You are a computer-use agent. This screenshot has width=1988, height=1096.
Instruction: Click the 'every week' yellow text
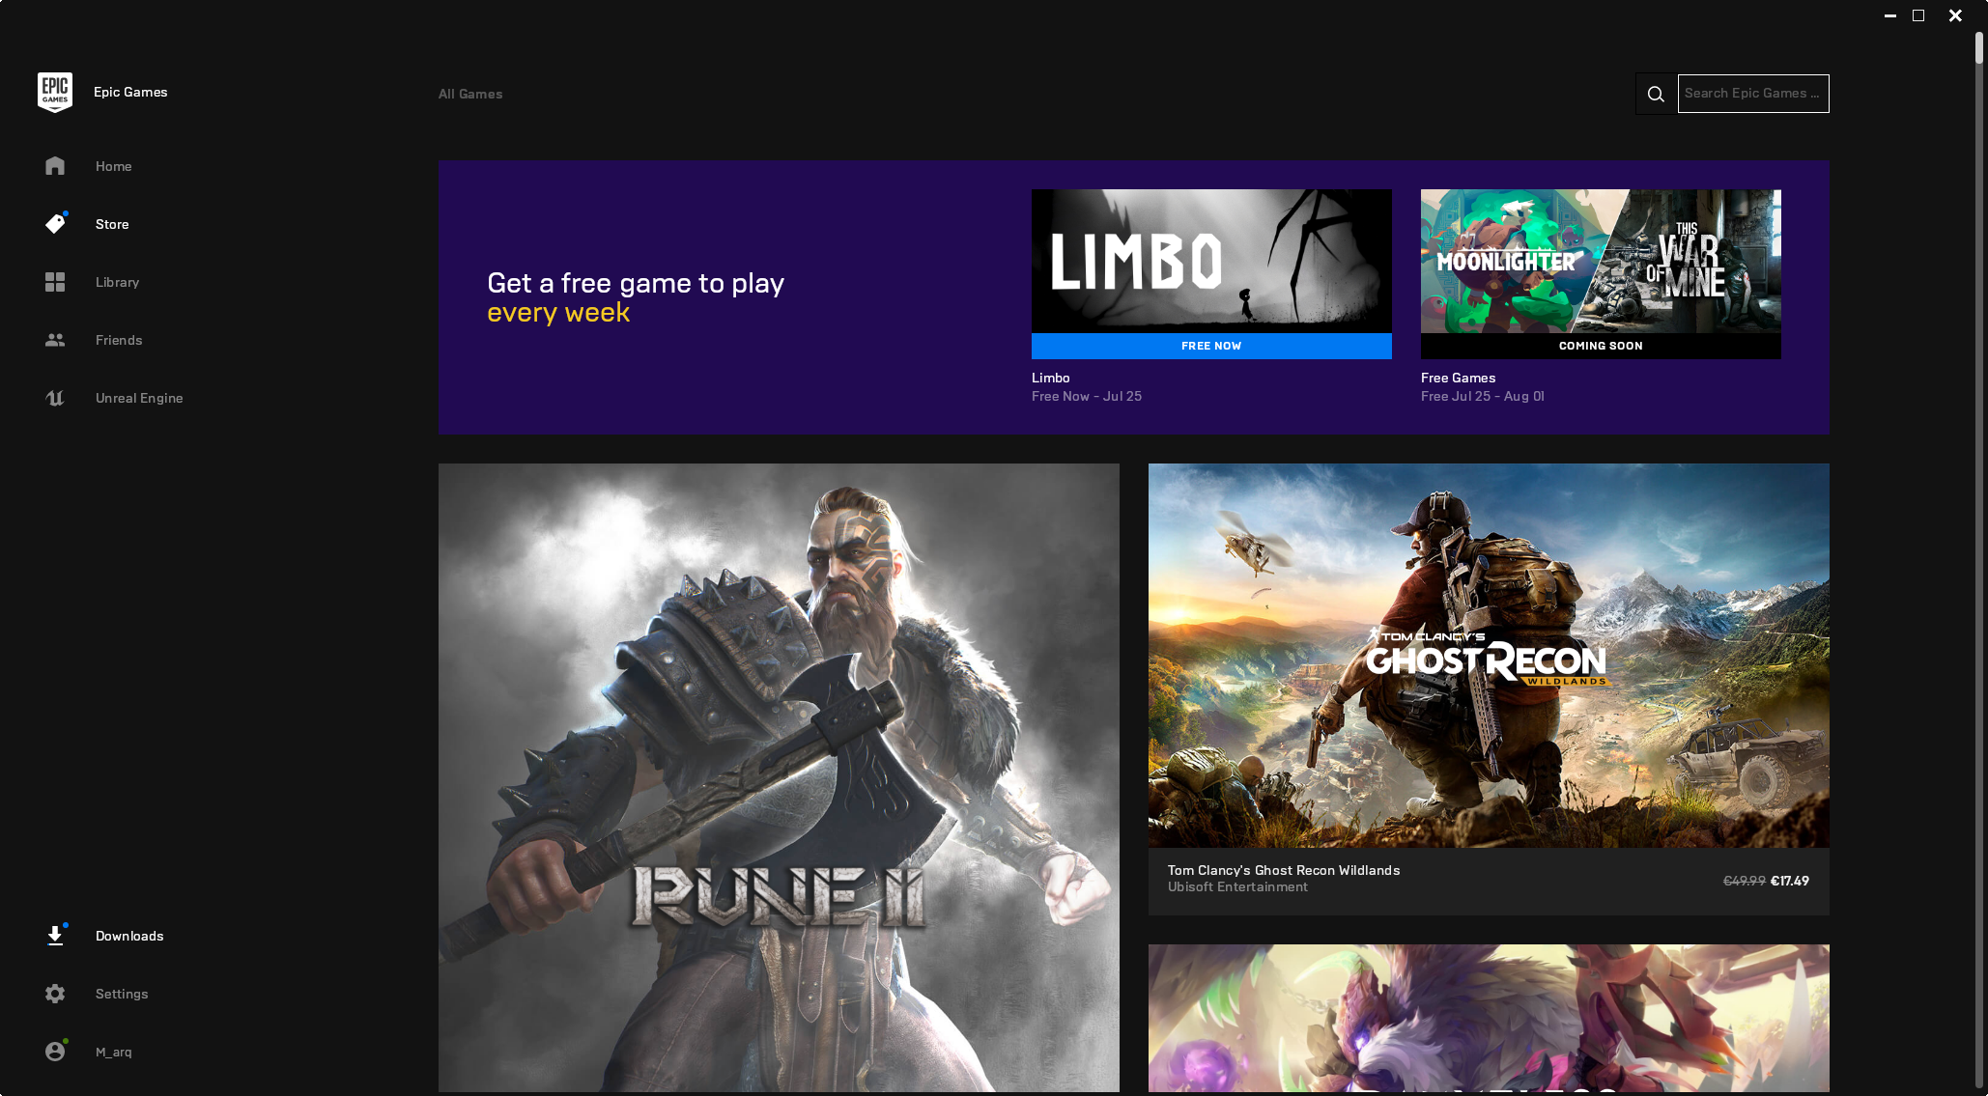558,313
